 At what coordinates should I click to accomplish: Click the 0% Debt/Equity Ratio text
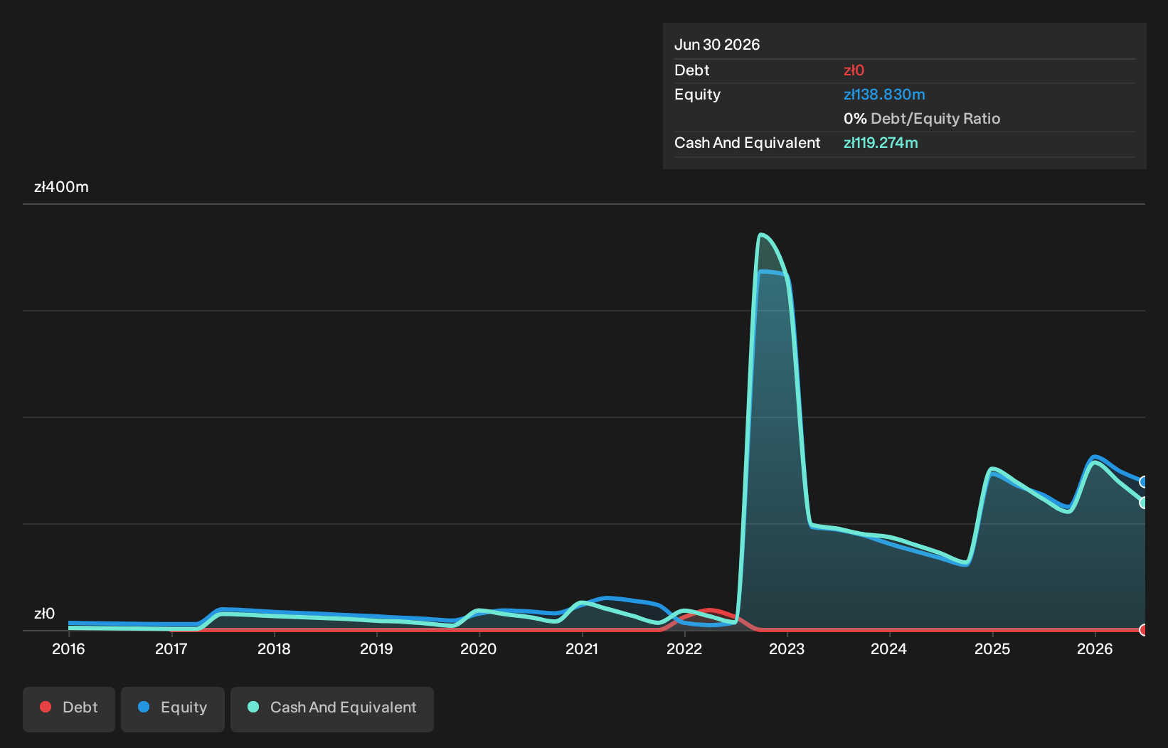pyautogui.click(x=922, y=119)
